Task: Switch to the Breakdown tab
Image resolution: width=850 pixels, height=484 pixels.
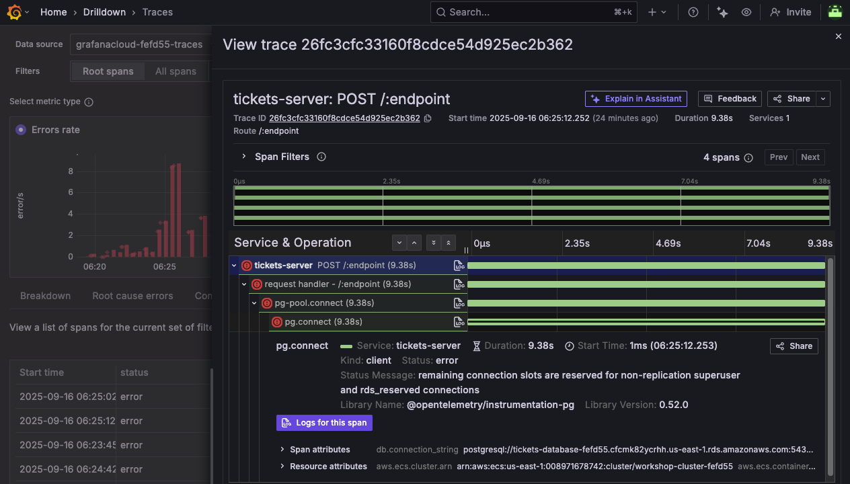Action: coord(45,296)
